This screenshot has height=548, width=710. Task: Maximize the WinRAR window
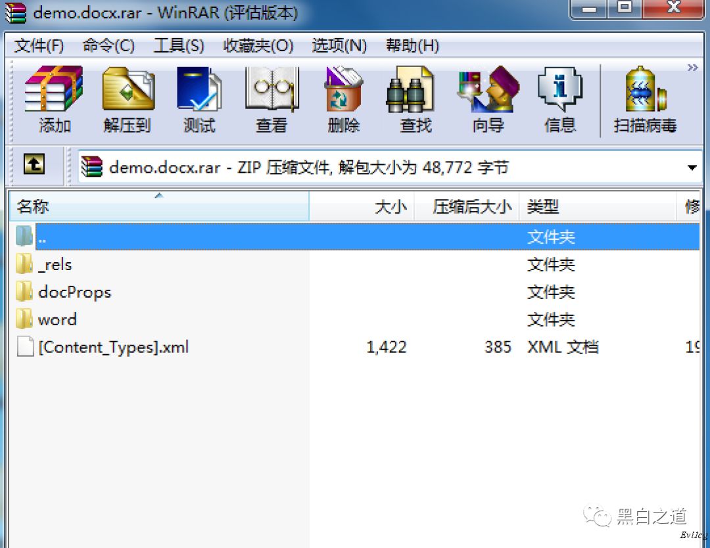point(625,9)
